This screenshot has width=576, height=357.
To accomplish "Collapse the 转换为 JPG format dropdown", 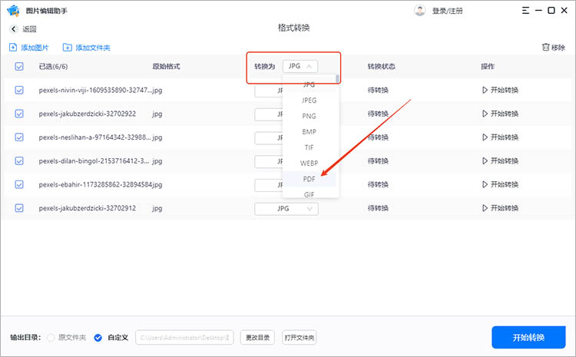I will coord(300,67).
